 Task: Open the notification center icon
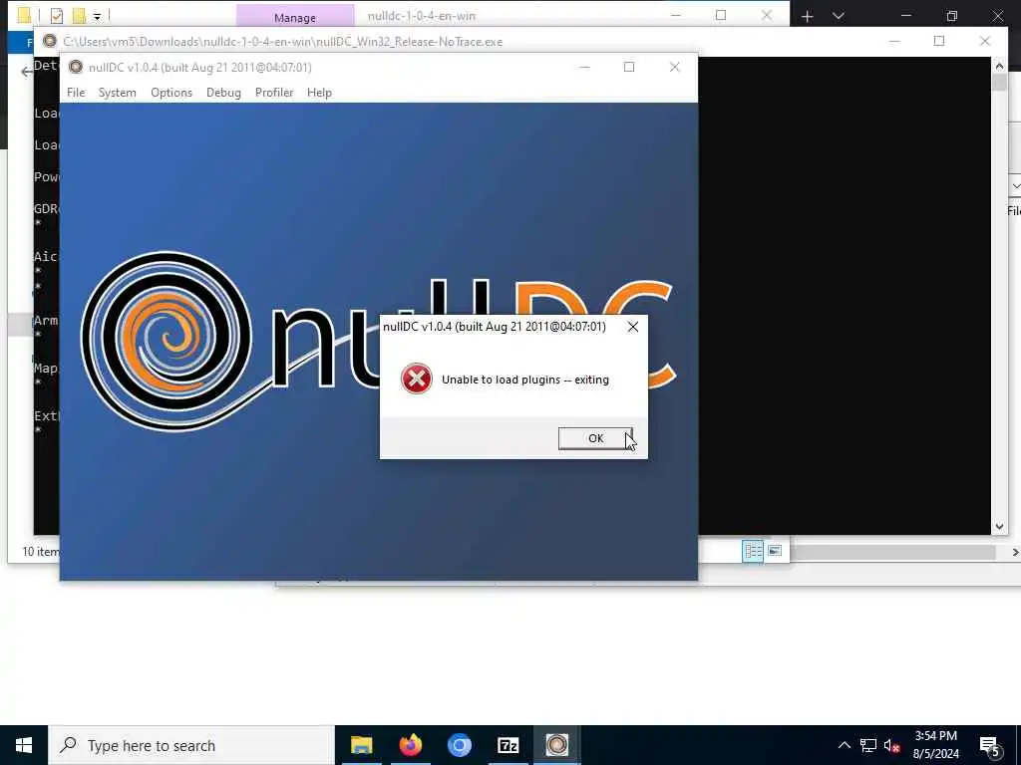point(990,745)
